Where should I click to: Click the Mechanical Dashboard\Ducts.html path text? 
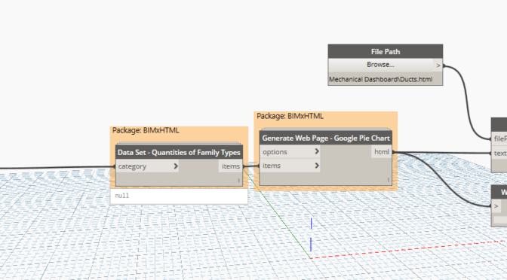[380, 79]
